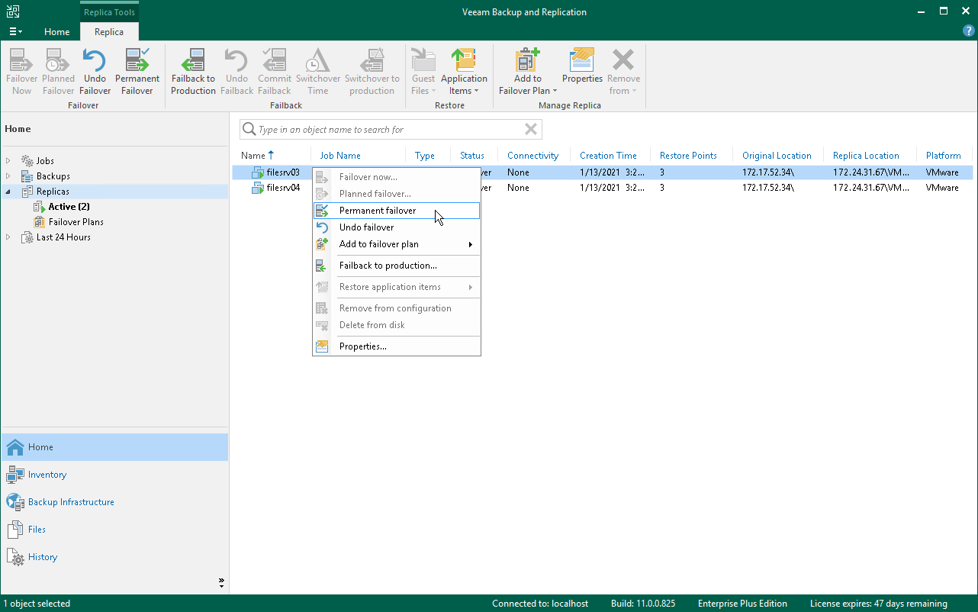Select Failover Plans in the tree
Screen dimensions: 978x612
tap(76, 222)
